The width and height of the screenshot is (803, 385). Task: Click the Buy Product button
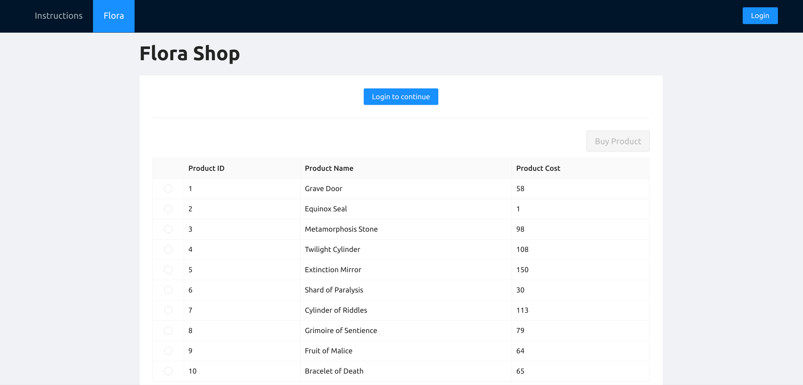coord(618,141)
